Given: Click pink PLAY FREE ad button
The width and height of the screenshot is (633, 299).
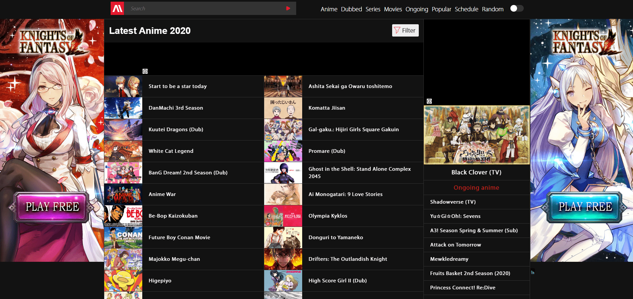Looking at the screenshot, I should 52,207.
